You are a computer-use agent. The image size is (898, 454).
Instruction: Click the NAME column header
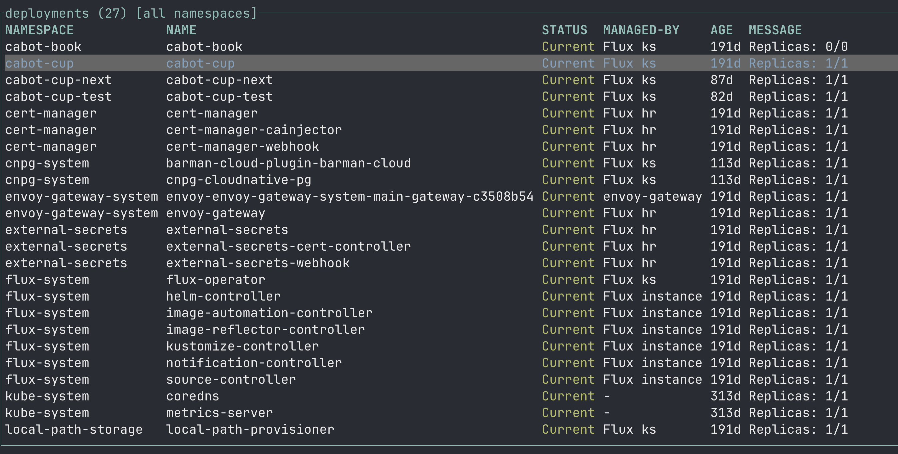tap(181, 30)
